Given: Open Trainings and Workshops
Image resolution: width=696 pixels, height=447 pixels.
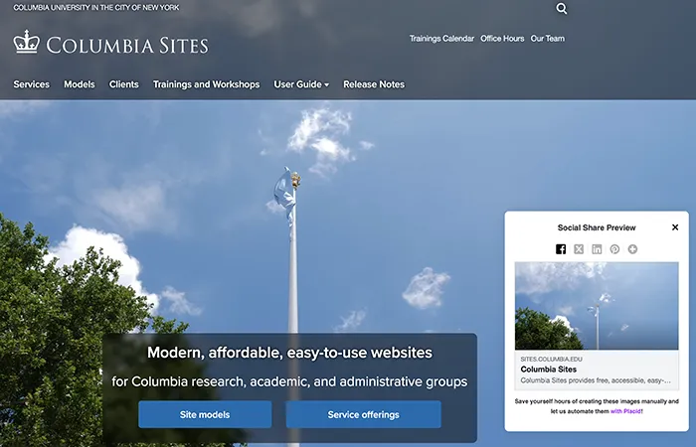Looking at the screenshot, I should pos(206,84).
